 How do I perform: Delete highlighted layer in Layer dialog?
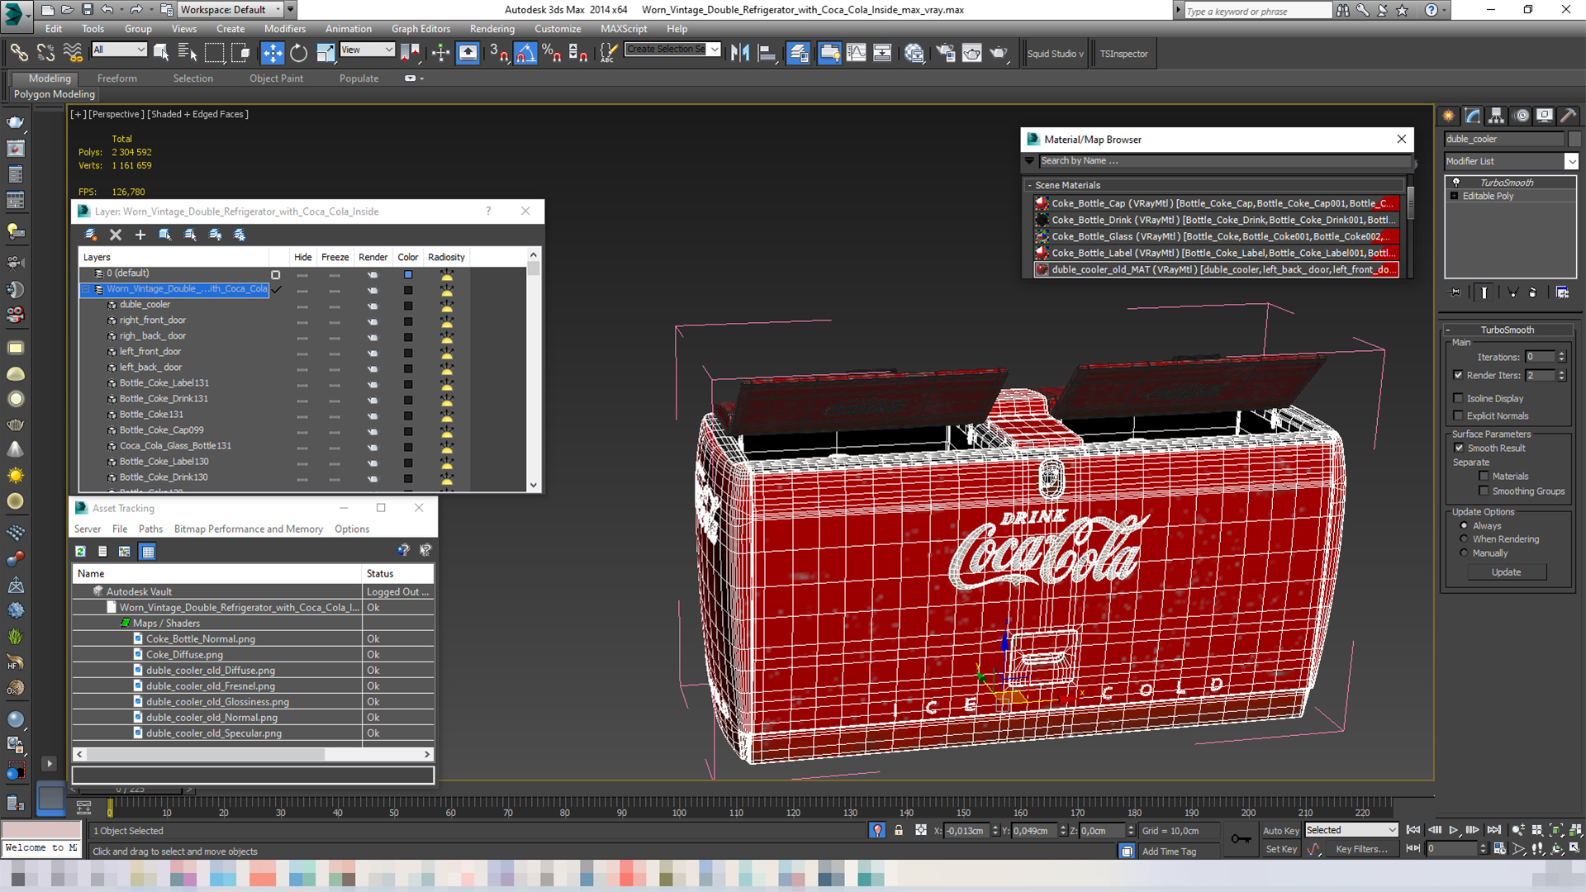116,235
